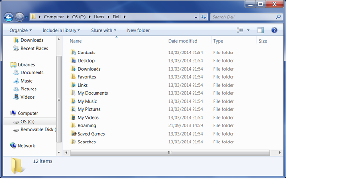Click the Back navigation arrow button

click(x=8, y=17)
